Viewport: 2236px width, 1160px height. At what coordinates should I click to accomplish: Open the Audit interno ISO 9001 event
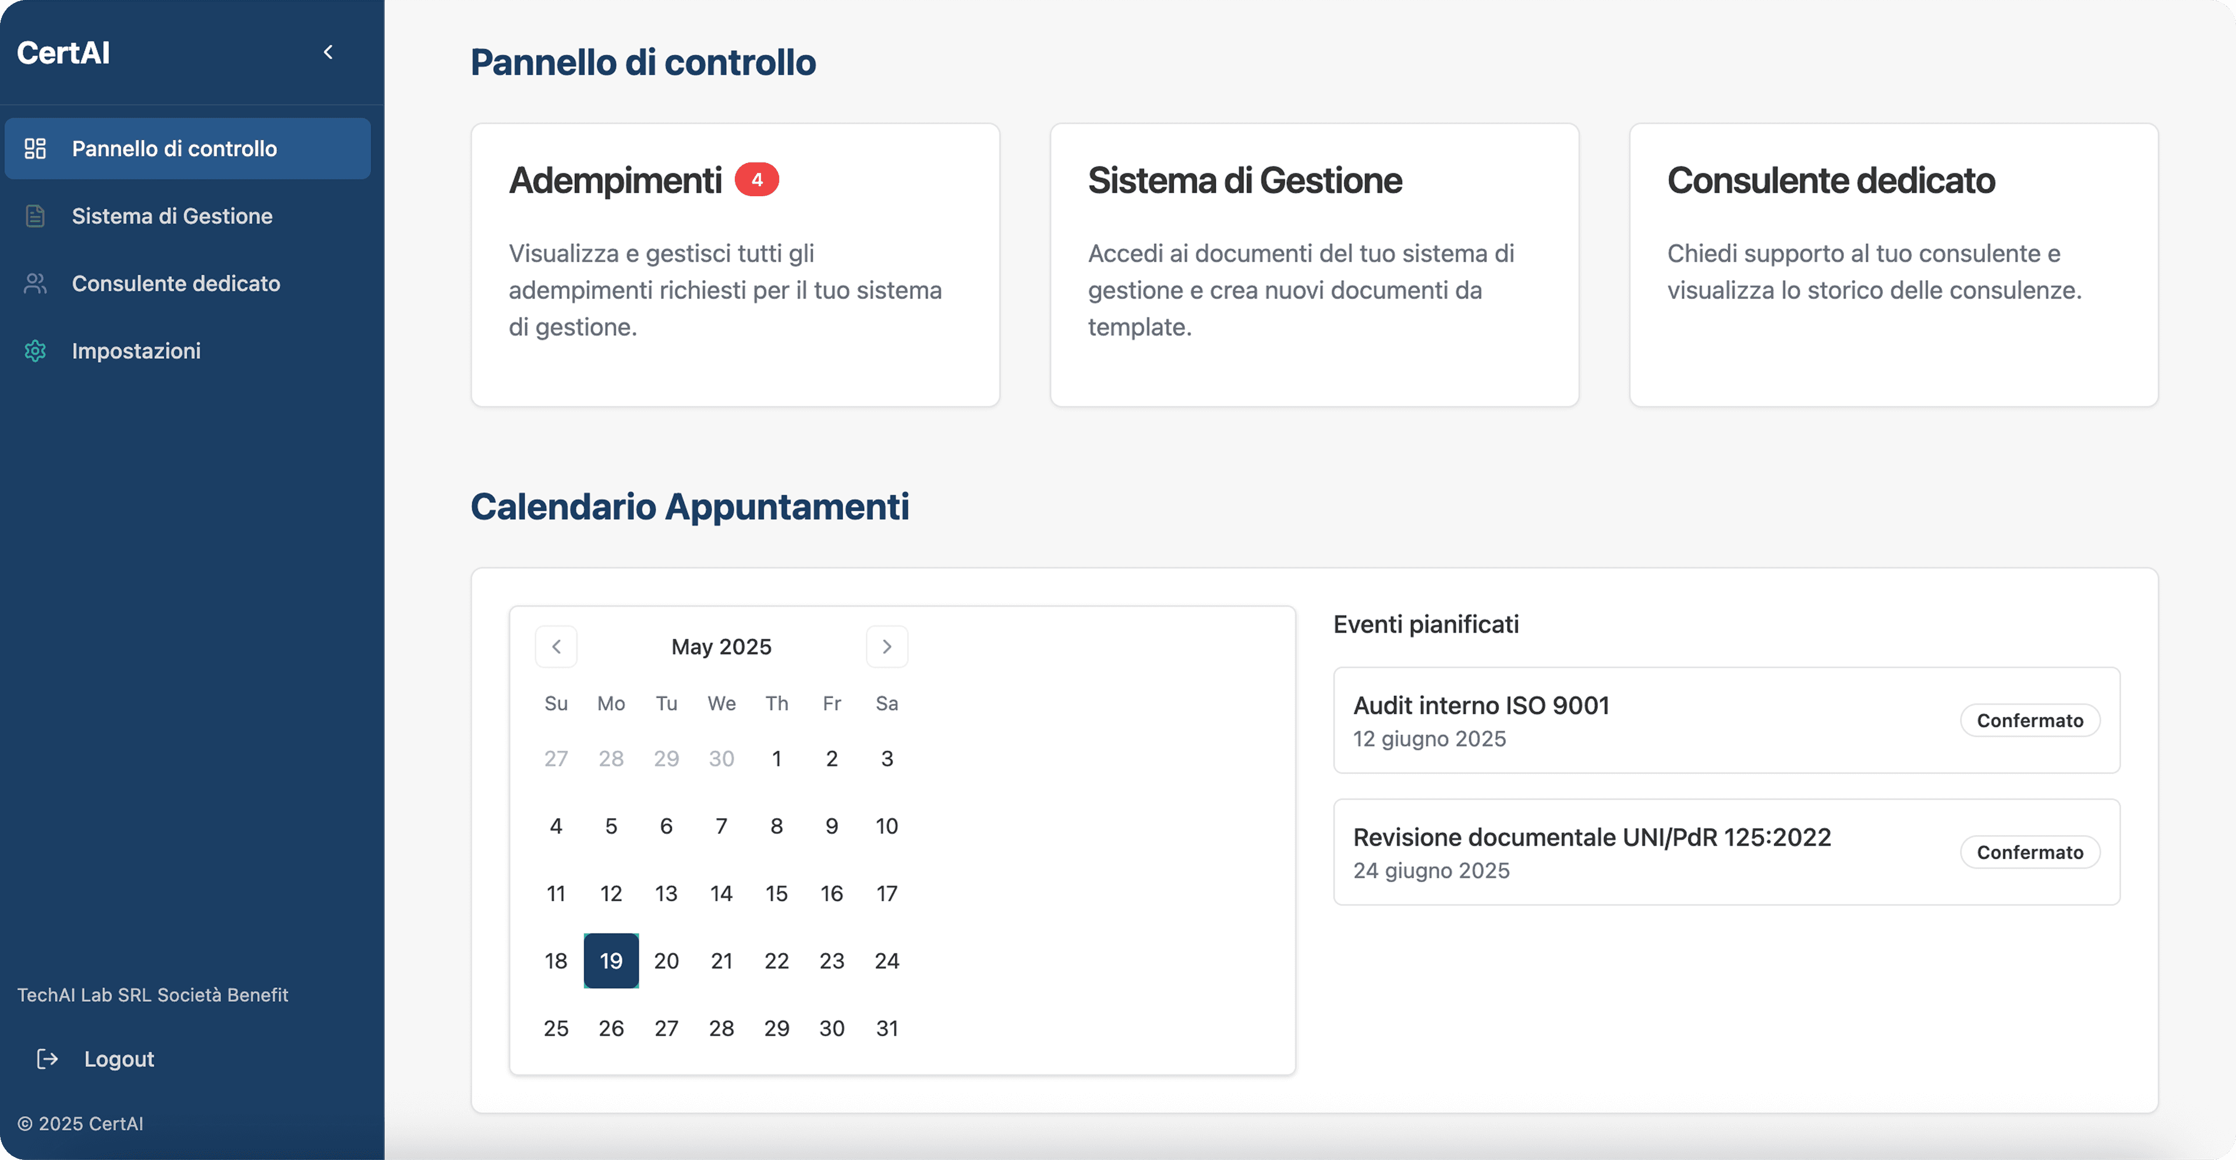1726,721
